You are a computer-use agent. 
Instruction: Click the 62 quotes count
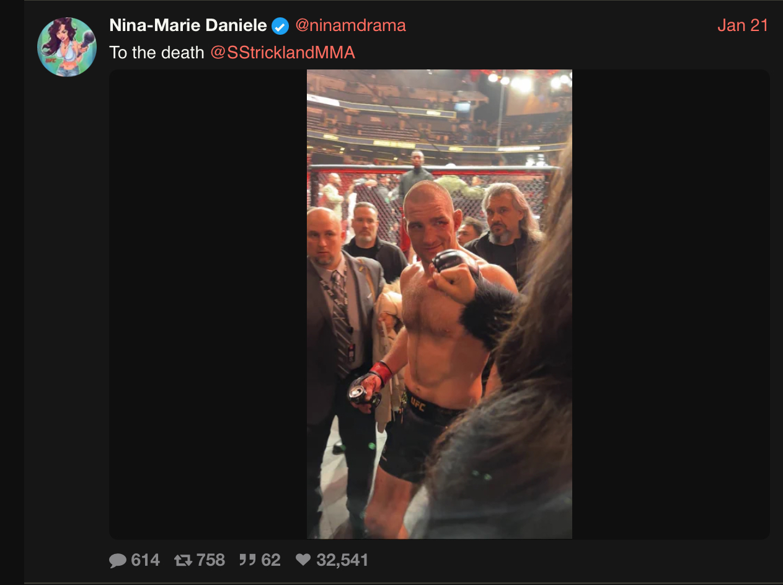(x=271, y=561)
